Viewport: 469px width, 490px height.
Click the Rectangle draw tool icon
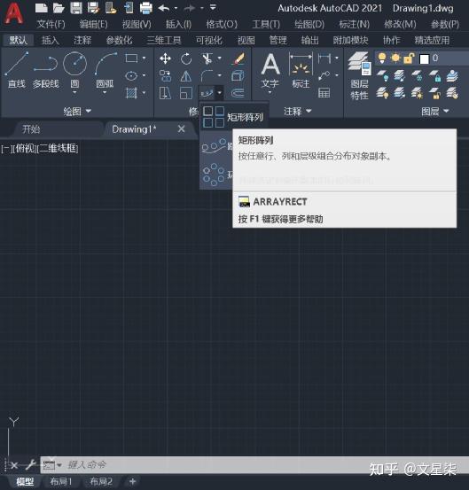(x=131, y=58)
